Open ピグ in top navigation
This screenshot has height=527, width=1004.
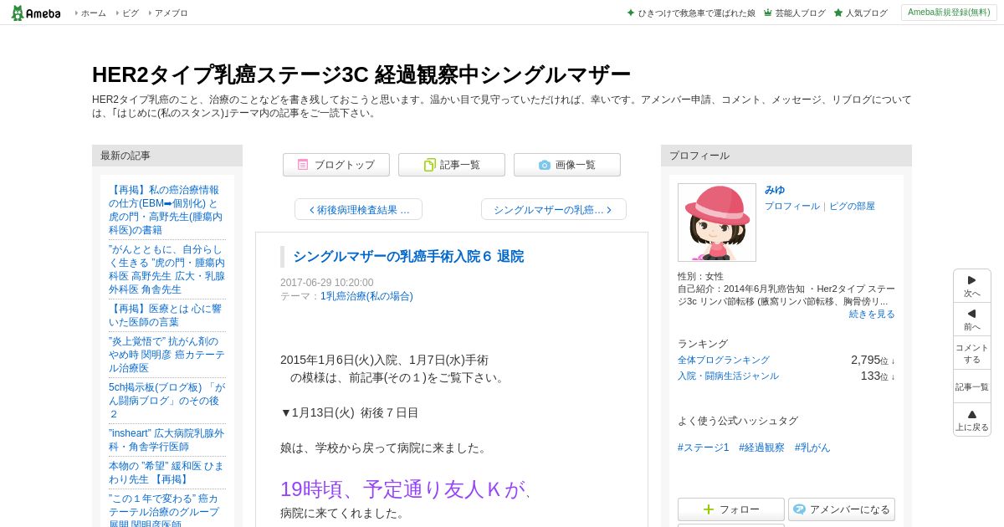click(130, 13)
